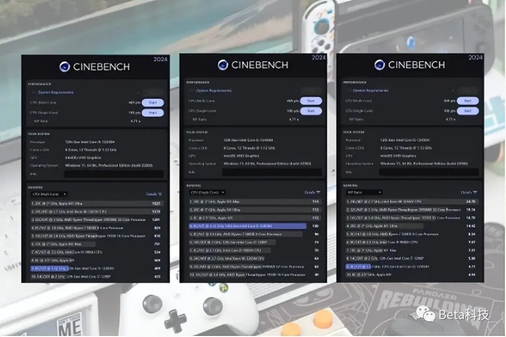Screen dimensions: 506x337
Task: Select the Ryzen 7 5800X row in the MP Ratio ranking
Action: pyautogui.click(x=411, y=234)
